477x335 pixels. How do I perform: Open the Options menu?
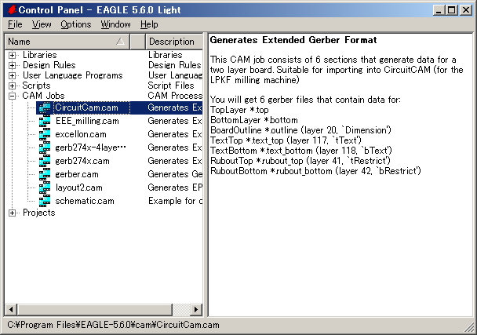76,24
